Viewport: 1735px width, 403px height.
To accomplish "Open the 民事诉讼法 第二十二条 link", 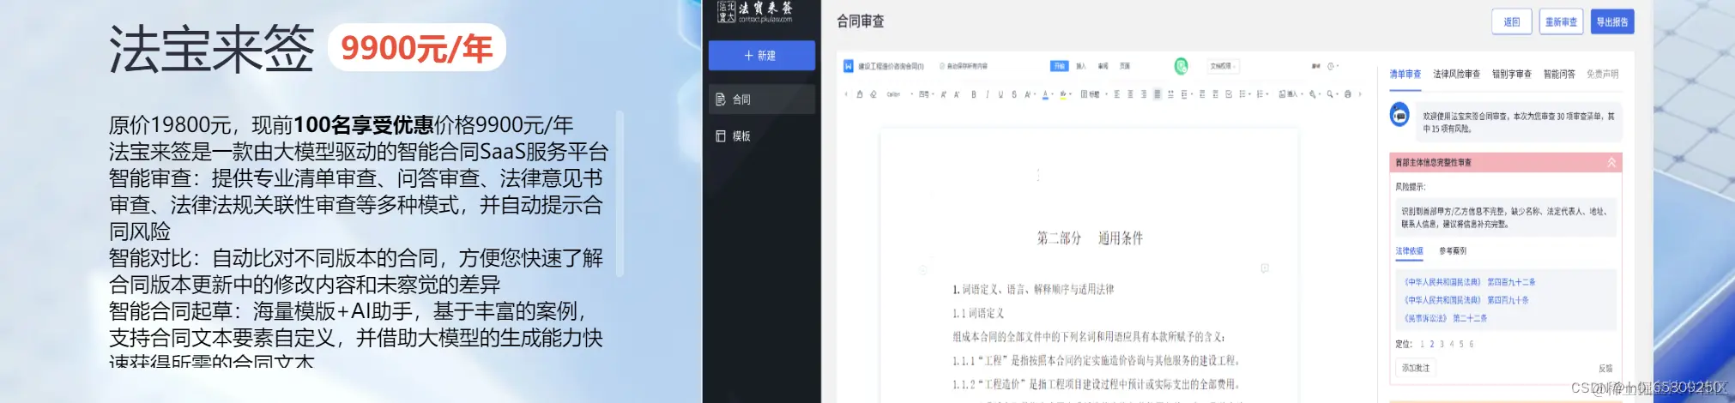I will (1445, 318).
